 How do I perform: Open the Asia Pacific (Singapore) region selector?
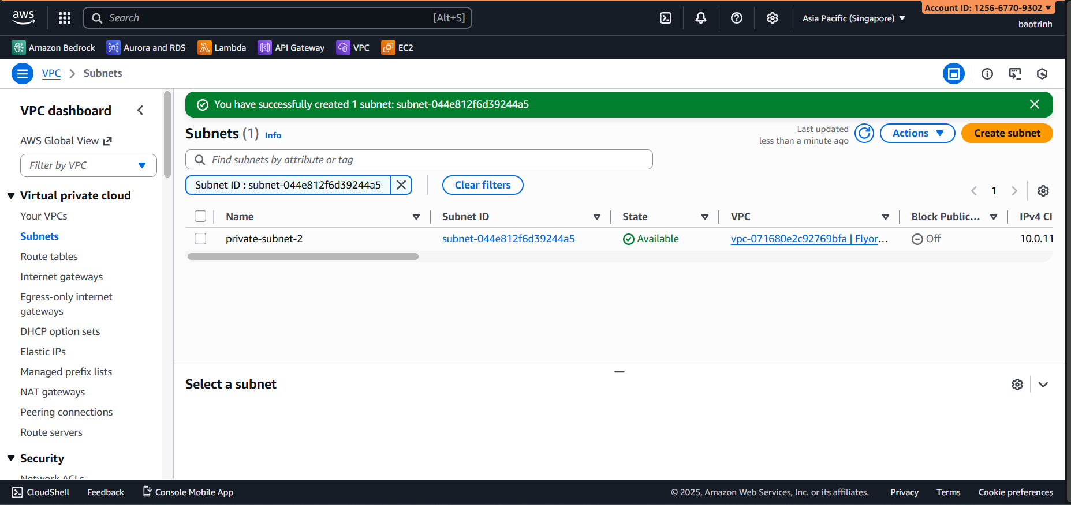(853, 18)
